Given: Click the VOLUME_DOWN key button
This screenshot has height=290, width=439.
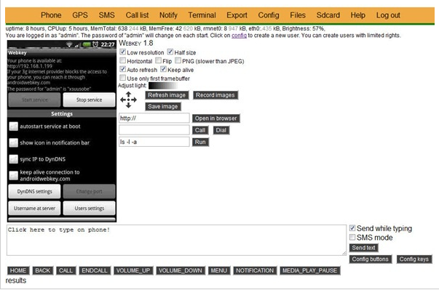Looking at the screenshot, I should point(181,270).
